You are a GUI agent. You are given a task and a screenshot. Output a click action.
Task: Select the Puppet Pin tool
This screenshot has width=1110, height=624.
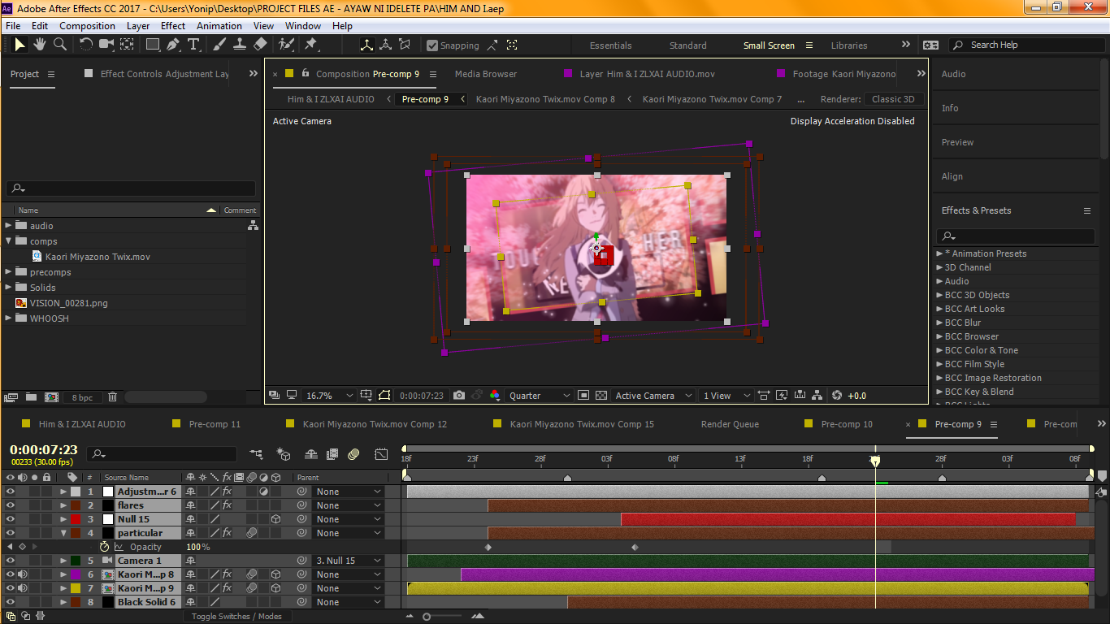(310, 45)
